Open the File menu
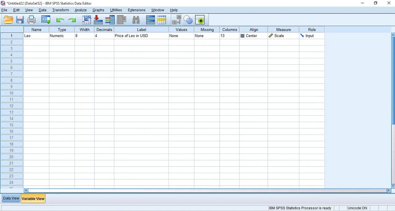Screen dimensions: 395x211 tap(4, 10)
